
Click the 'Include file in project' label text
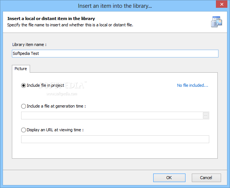(x=46, y=85)
